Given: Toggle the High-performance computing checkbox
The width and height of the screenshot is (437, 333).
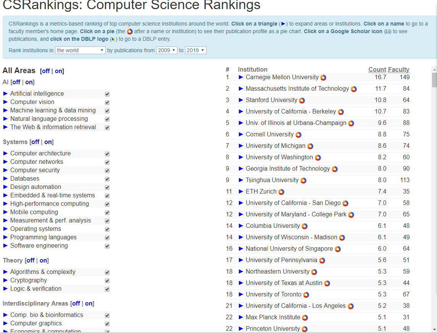Looking at the screenshot, I should coord(107,204).
